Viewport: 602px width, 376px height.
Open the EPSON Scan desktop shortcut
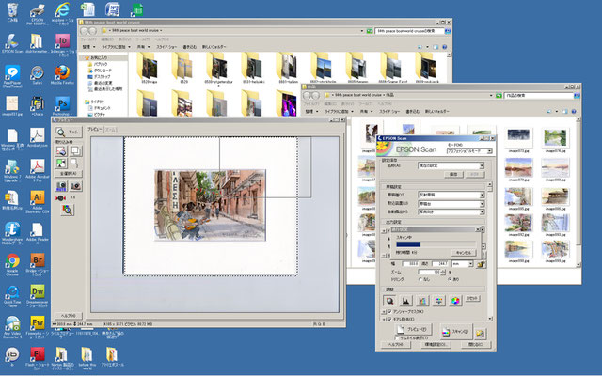pyautogui.click(x=12, y=43)
